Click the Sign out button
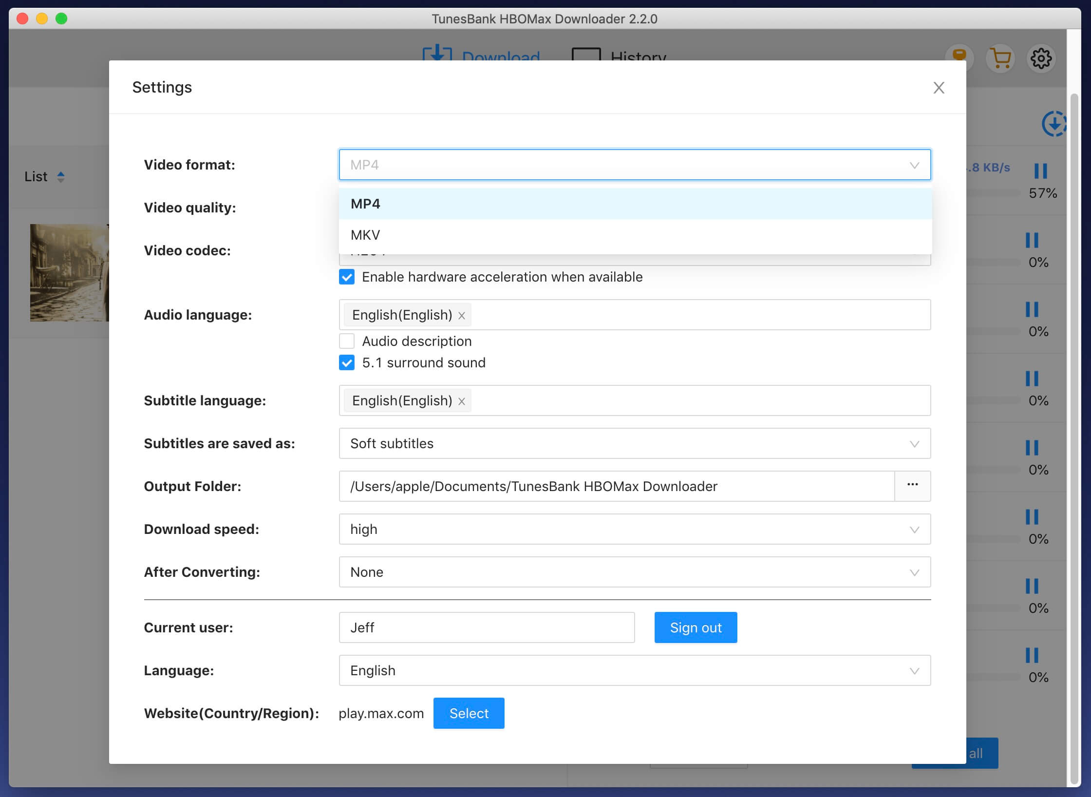The height and width of the screenshot is (797, 1091). click(696, 627)
